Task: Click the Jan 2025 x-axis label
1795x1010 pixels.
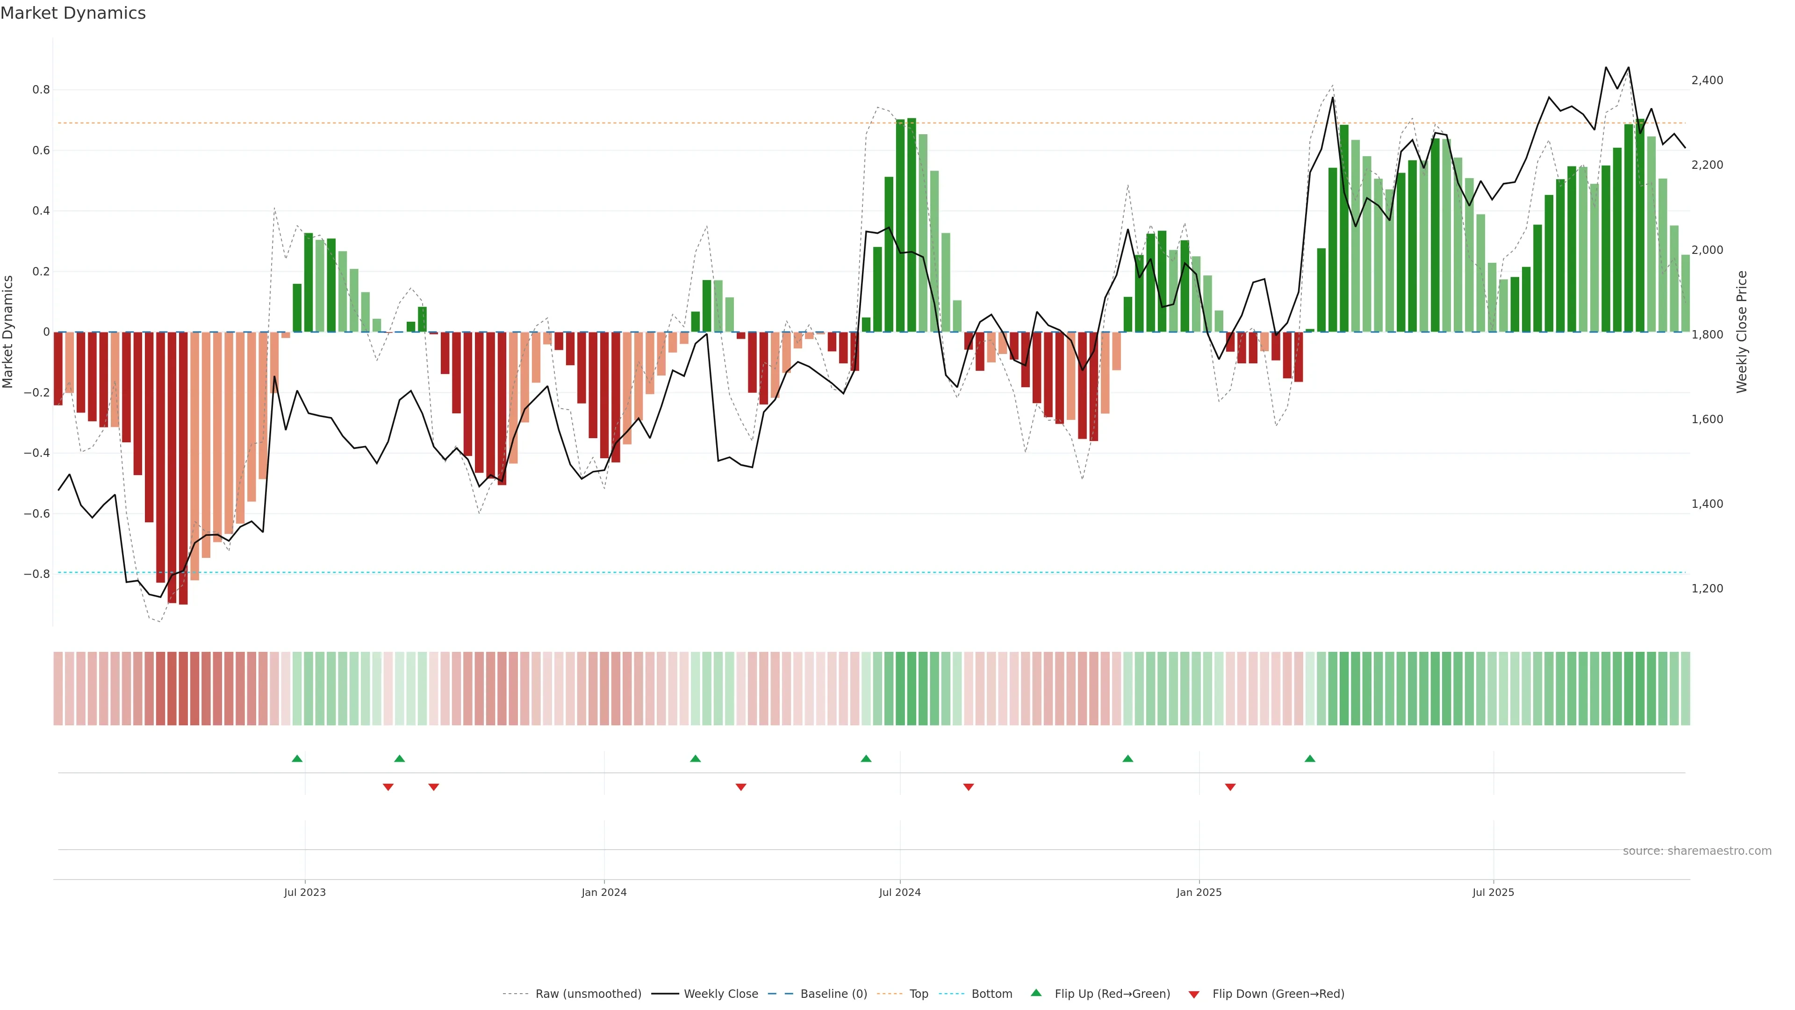Action: coord(1199,892)
